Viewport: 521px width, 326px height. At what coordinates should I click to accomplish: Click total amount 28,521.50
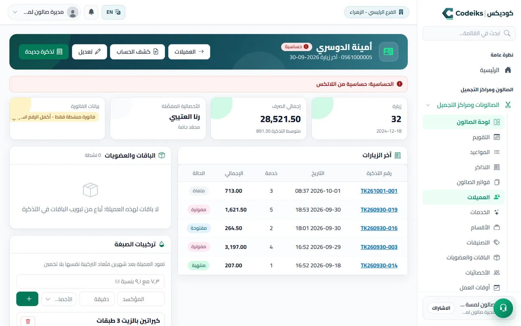pyautogui.click(x=280, y=119)
